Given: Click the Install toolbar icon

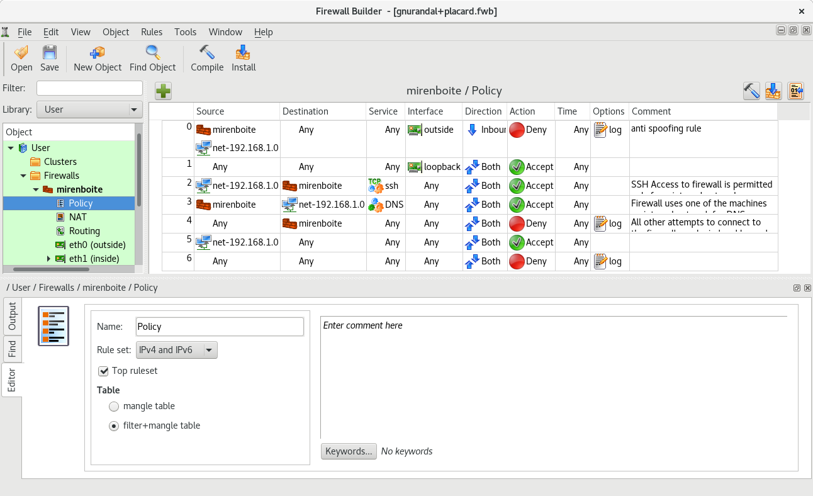Looking at the screenshot, I should tap(244, 53).
